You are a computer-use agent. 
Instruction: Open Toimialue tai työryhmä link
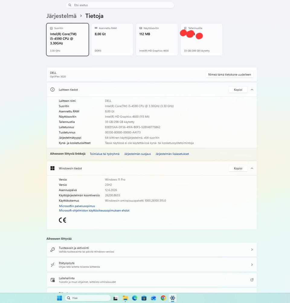tap(105, 154)
